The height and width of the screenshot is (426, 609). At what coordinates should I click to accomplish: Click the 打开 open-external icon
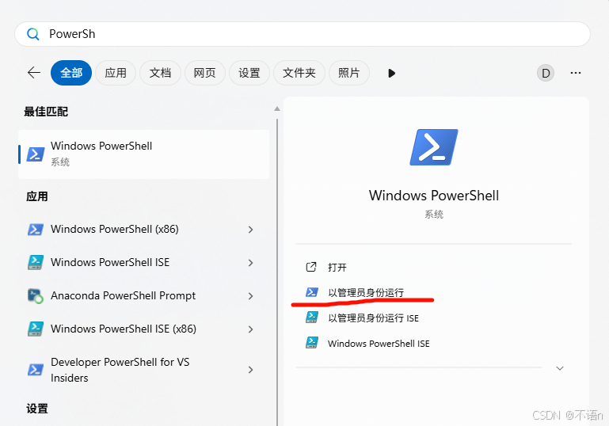pyautogui.click(x=311, y=267)
